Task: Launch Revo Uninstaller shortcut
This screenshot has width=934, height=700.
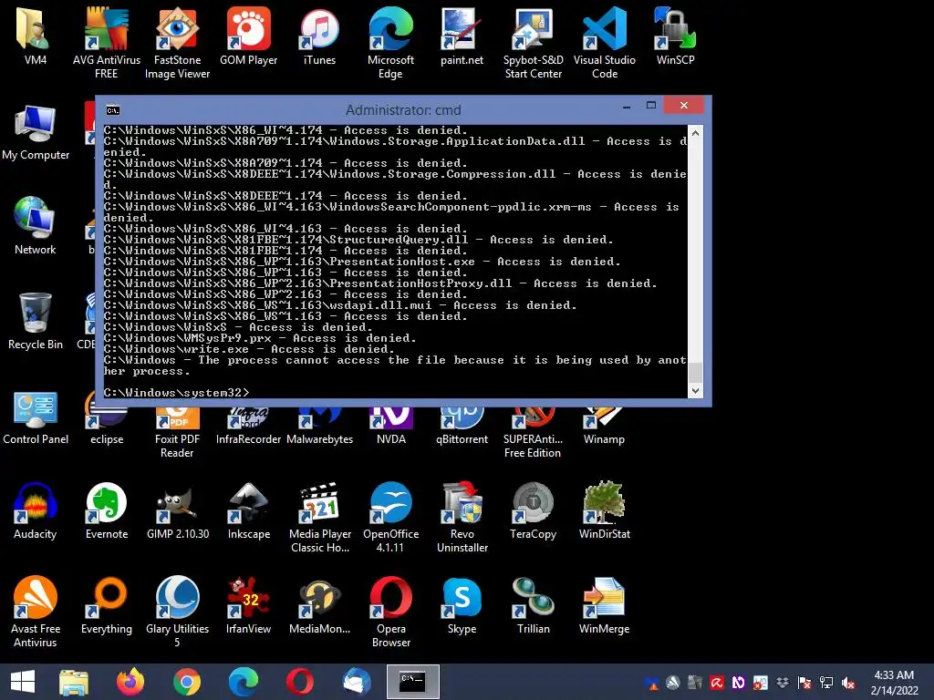Action: [462, 518]
